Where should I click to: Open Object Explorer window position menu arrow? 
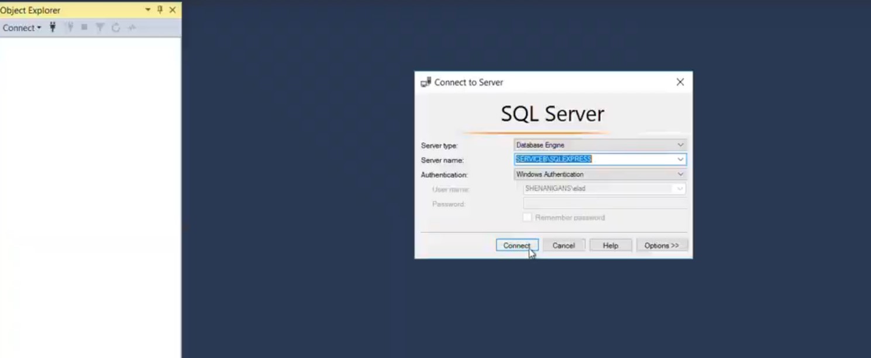click(x=148, y=10)
